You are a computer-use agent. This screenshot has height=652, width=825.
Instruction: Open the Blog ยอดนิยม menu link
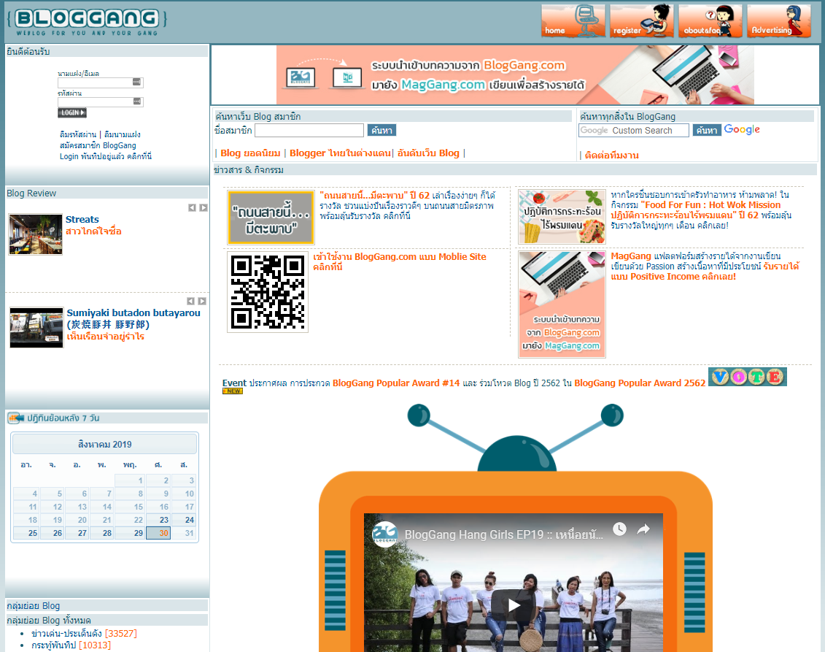click(250, 153)
